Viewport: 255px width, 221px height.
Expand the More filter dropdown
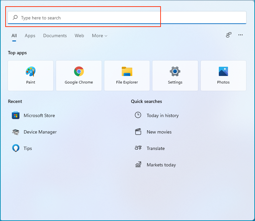pos(100,36)
